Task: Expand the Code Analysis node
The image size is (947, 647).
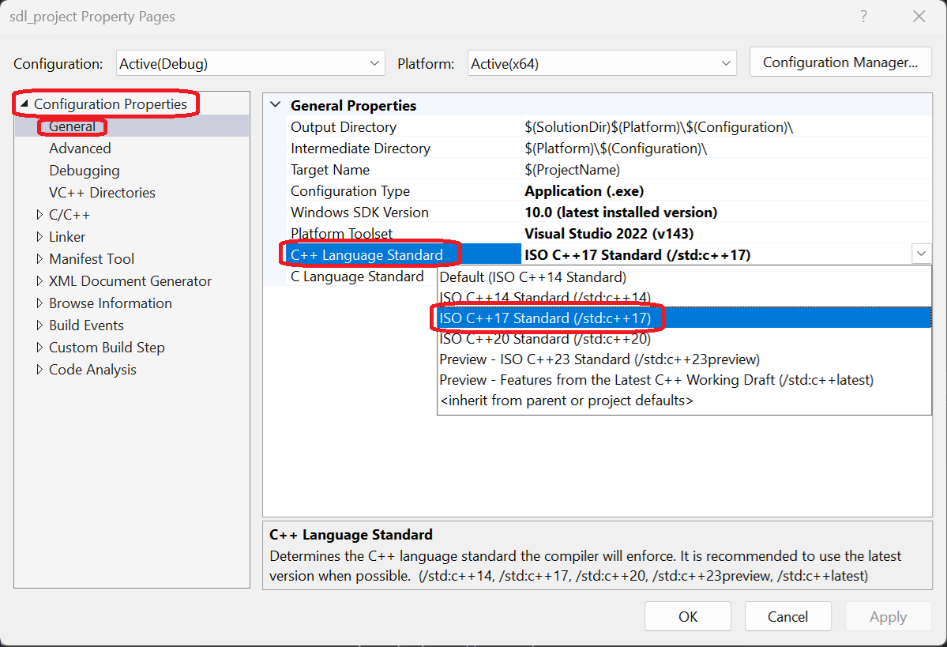Action: point(40,370)
